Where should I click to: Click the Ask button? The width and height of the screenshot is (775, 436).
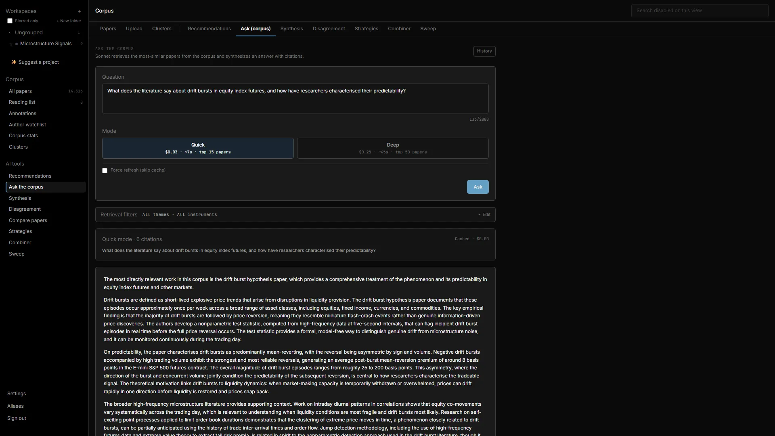(x=478, y=187)
